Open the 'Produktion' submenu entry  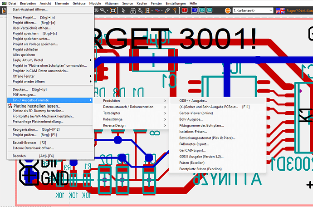(x=131, y=101)
